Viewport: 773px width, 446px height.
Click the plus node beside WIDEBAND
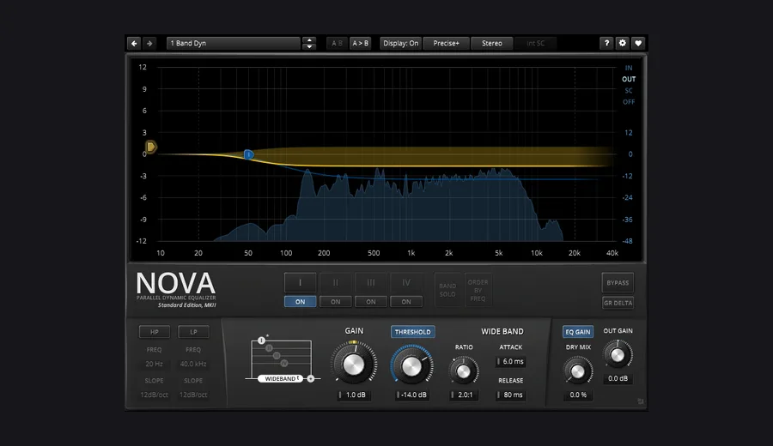[x=311, y=378]
